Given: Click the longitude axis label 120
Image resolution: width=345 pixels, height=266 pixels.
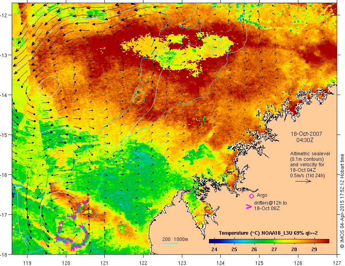Looking at the screenshot, I should 66,263.
